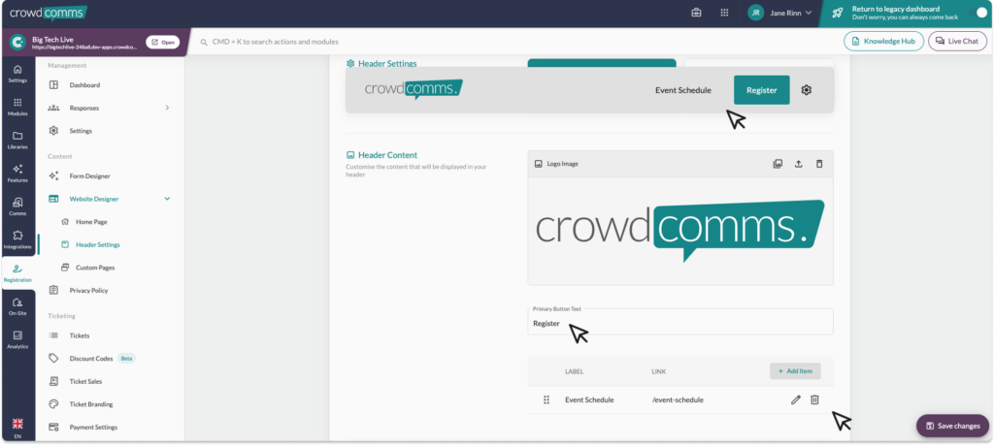Open the logo image library icon
This screenshot has height=445, width=994.
(778, 164)
